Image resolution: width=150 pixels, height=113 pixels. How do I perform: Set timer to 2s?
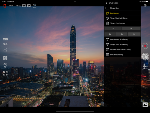110,34
